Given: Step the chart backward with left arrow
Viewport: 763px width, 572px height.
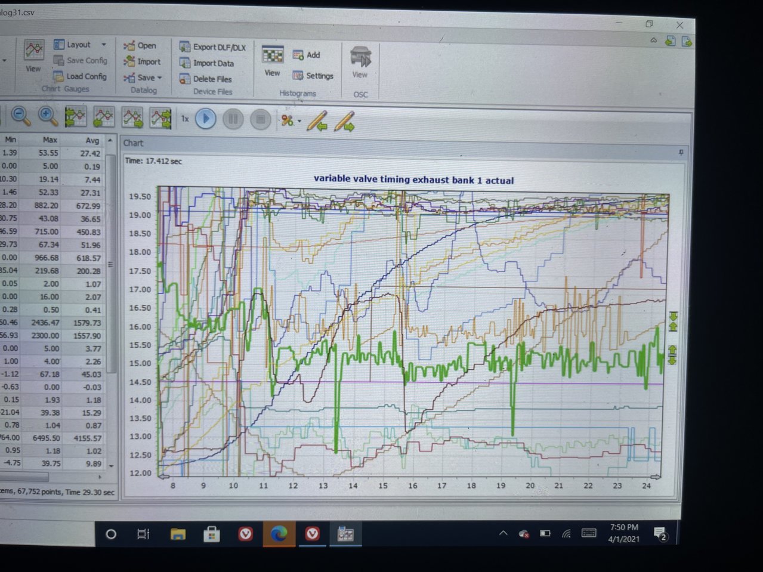Looking at the screenshot, I should point(103,118).
